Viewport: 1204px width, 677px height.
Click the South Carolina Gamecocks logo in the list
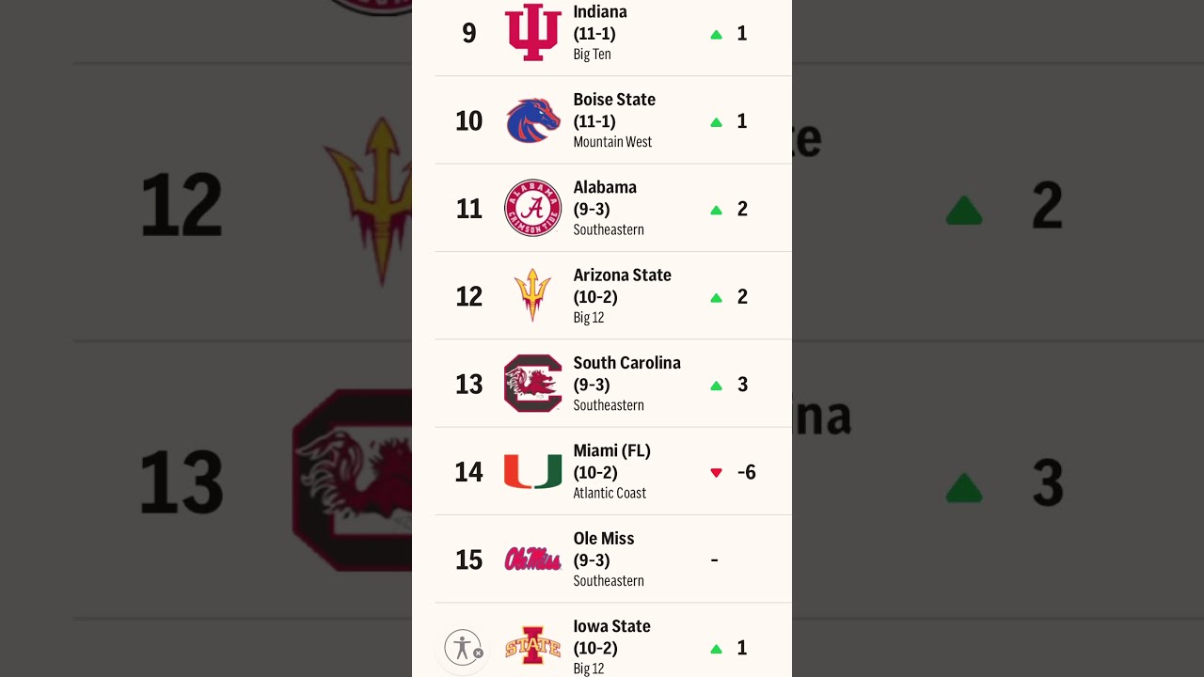533,384
